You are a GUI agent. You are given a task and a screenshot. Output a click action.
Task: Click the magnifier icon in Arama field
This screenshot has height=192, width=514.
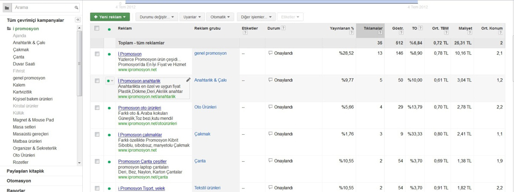click(76, 8)
